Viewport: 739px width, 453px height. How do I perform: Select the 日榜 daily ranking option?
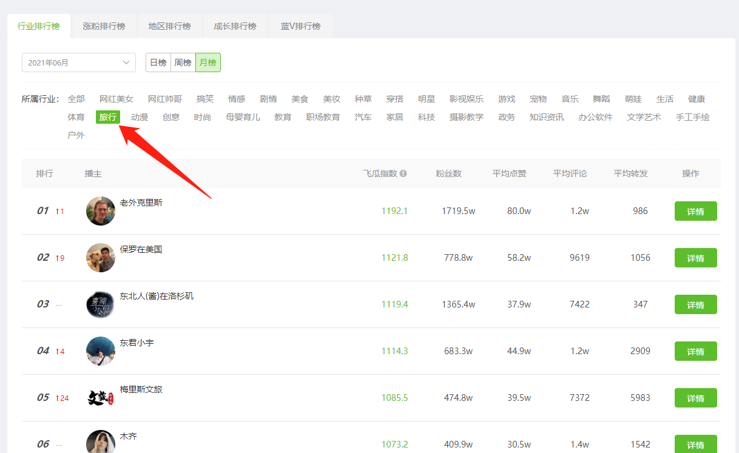tap(158, 62)
